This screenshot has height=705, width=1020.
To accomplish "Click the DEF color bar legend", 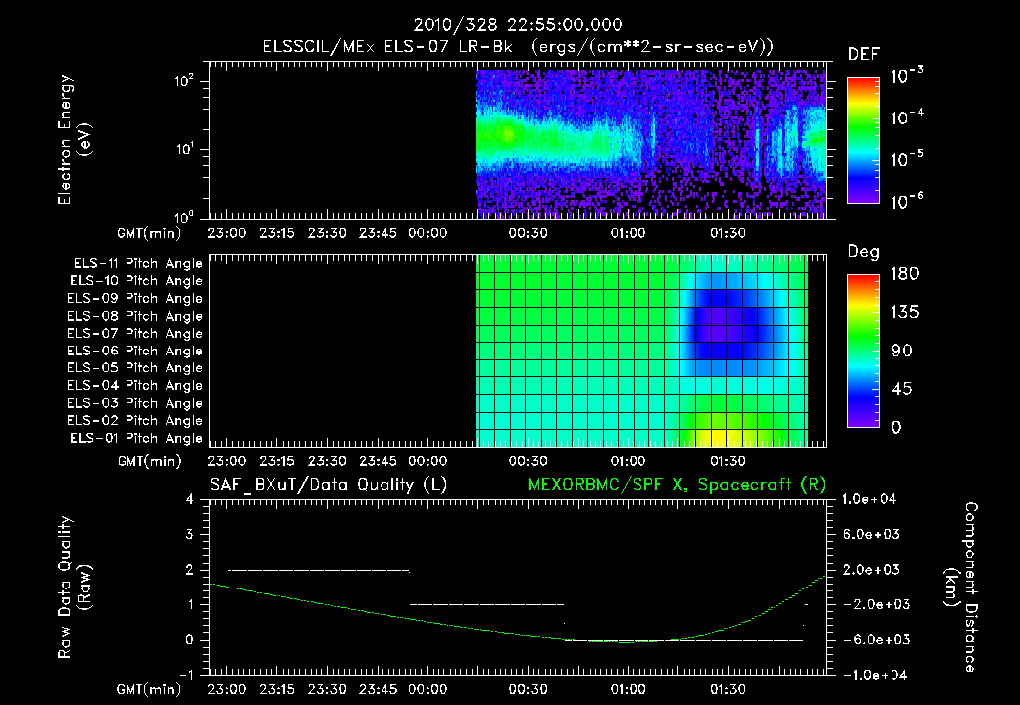I will pos(863,139).
